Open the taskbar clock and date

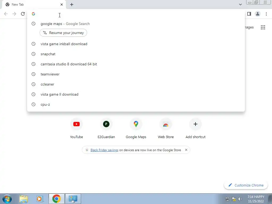tap(256, 199)
